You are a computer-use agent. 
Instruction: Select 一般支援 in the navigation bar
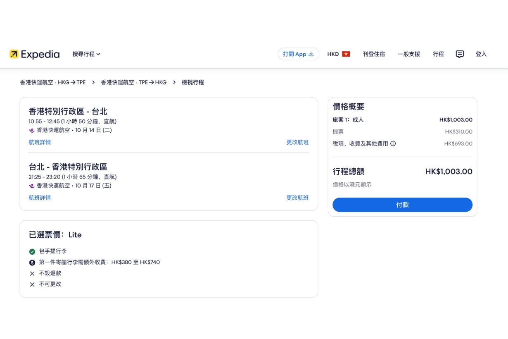(x=408, y=54)
